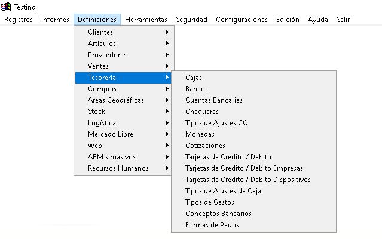The image size is (382, 250).
Task: Choose Formas de Pagos option
Action: click(212, 225)
